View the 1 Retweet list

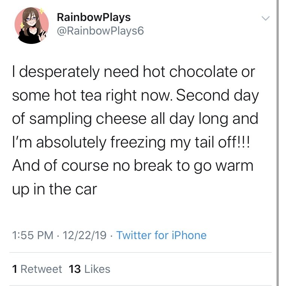[x=37, y=269]
